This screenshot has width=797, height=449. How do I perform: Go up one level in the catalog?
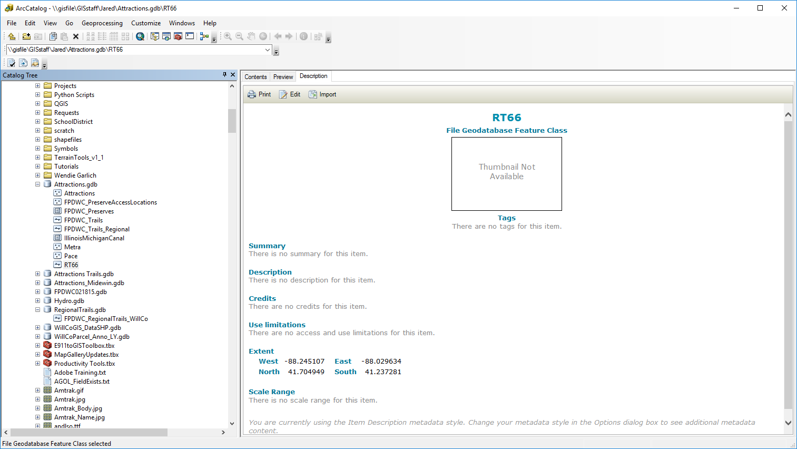[x=12, y=36]
